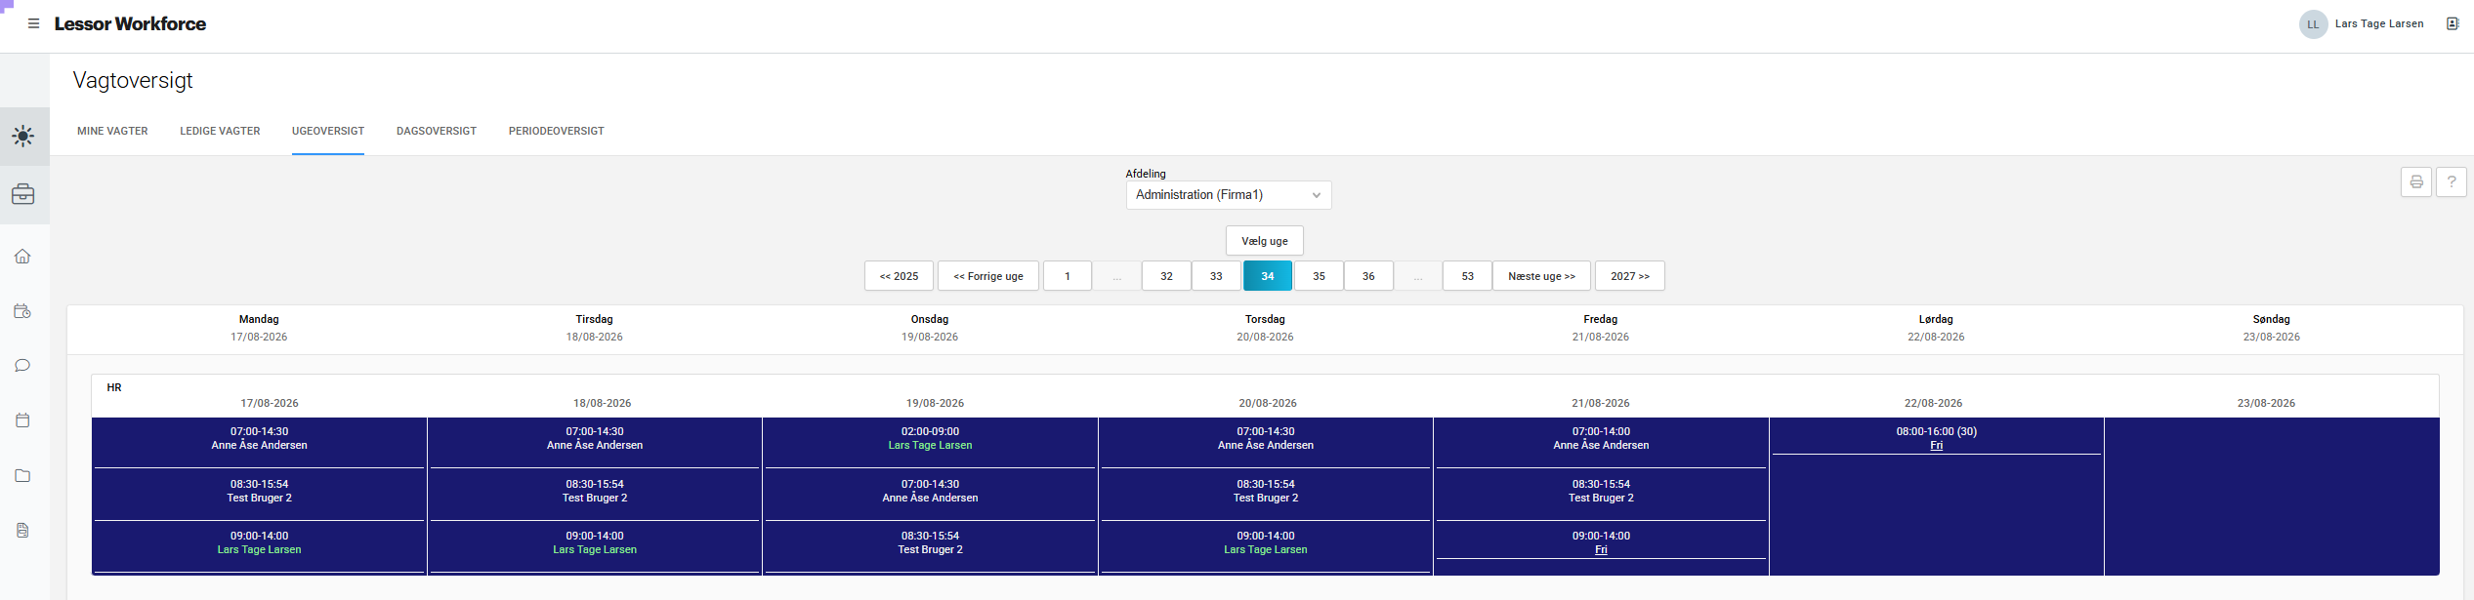This screenshot has width=2474, height=600.
Task: Switch to Mine vagter tab
Action: tap(112, 131)
